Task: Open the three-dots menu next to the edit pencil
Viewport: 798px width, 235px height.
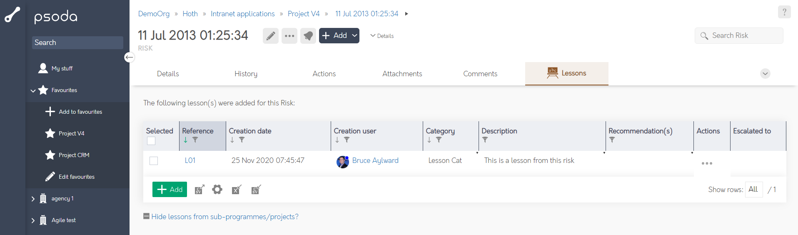Action: point(289,36)
